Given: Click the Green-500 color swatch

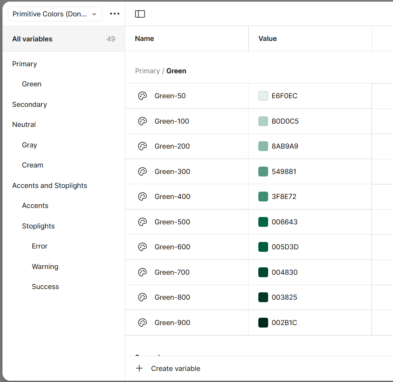Looking at the screenshot, I should point(263,222).
